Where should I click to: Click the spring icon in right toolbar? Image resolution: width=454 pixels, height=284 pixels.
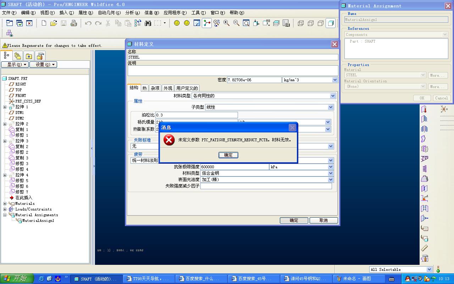[424, 169]
